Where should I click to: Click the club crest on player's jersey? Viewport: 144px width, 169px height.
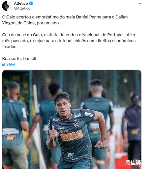pos(76,124)
